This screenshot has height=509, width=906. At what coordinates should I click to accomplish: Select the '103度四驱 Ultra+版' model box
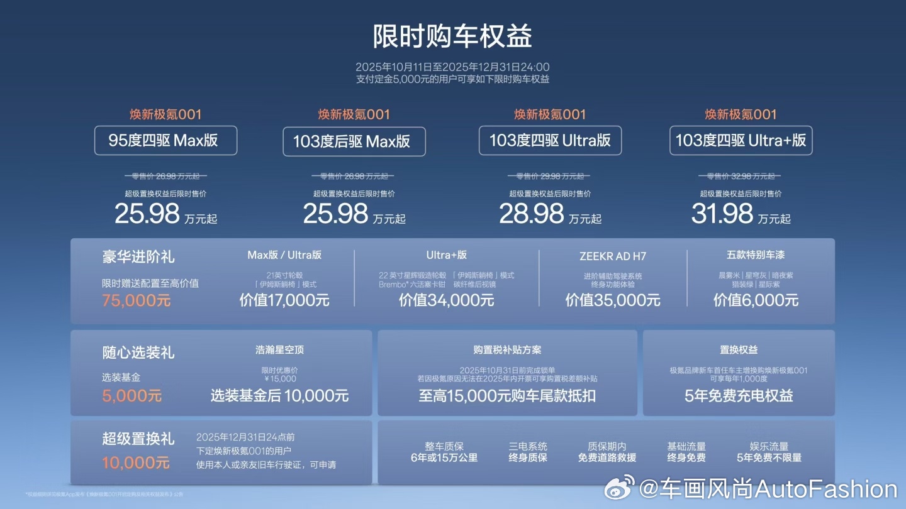click(741, 140)
